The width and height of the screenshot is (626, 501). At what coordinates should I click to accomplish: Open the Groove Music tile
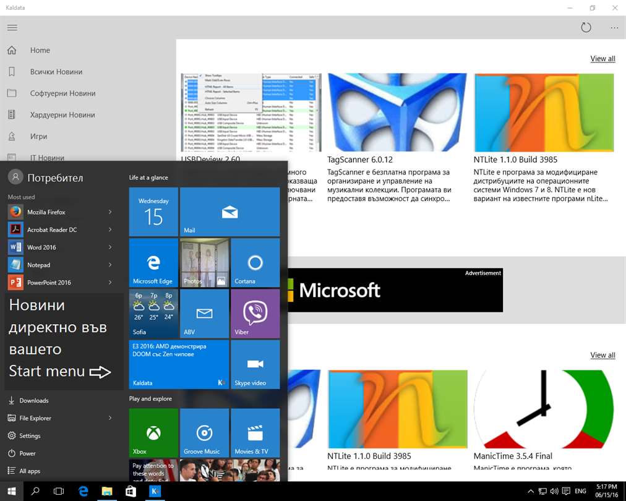click(204, 433)
